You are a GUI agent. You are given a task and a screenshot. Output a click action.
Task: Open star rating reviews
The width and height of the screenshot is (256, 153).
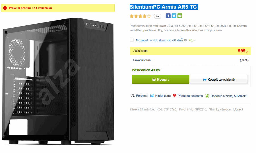pos(140,16)
